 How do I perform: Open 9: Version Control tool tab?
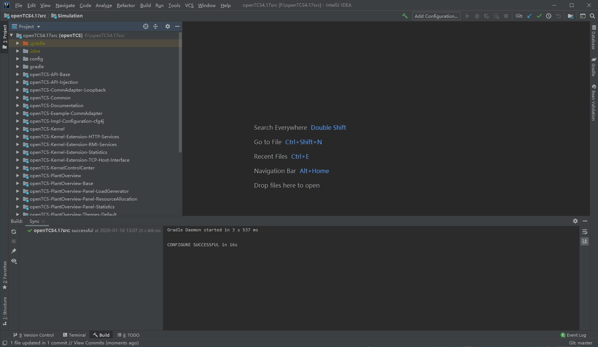pyautogui.click(x=34, y=335)
